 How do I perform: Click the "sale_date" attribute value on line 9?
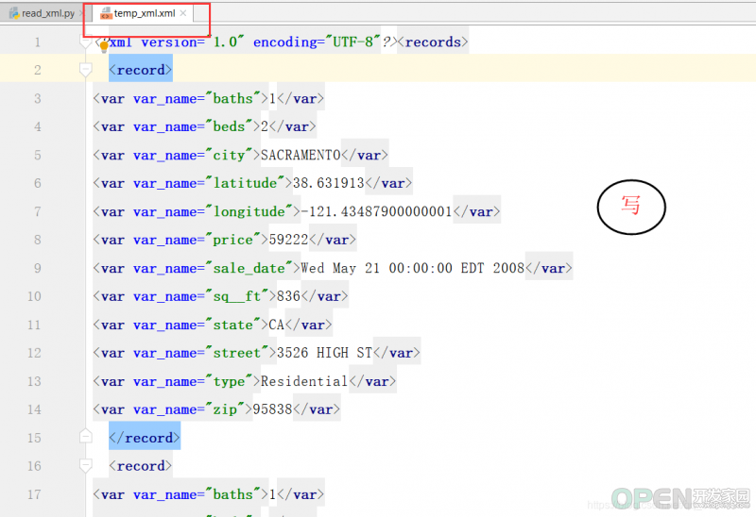pyautogui.click(x=249, y=268)
